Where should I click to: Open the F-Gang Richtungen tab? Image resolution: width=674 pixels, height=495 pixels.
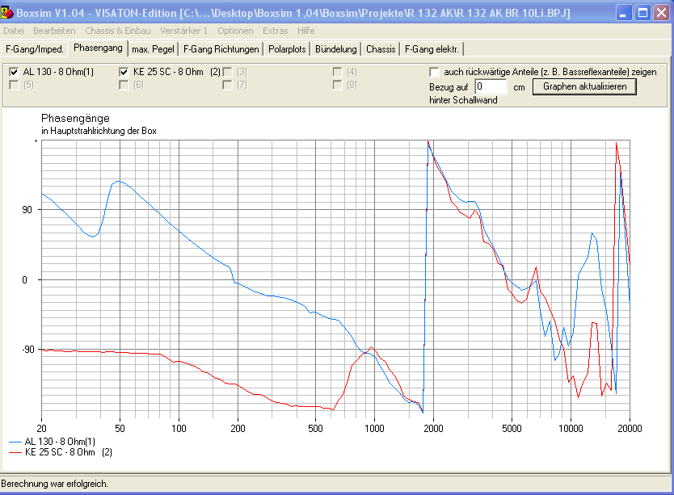pos(221,49)
